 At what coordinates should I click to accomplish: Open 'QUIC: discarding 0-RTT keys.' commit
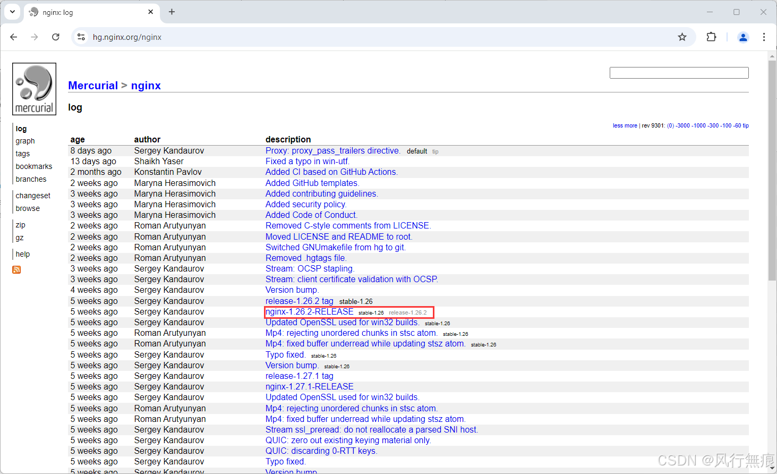pos(321,451)
